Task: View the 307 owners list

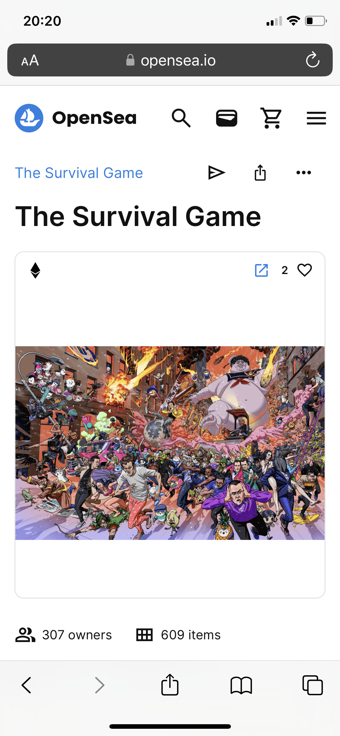Action: point(63,634)
